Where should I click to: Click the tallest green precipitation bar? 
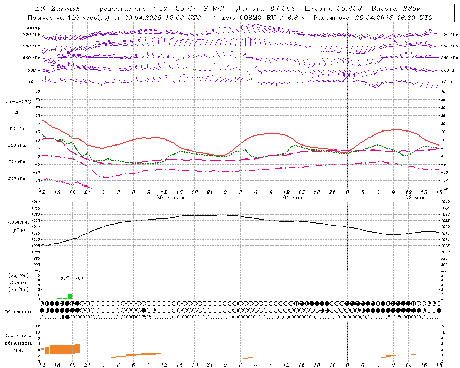(70, 296)
